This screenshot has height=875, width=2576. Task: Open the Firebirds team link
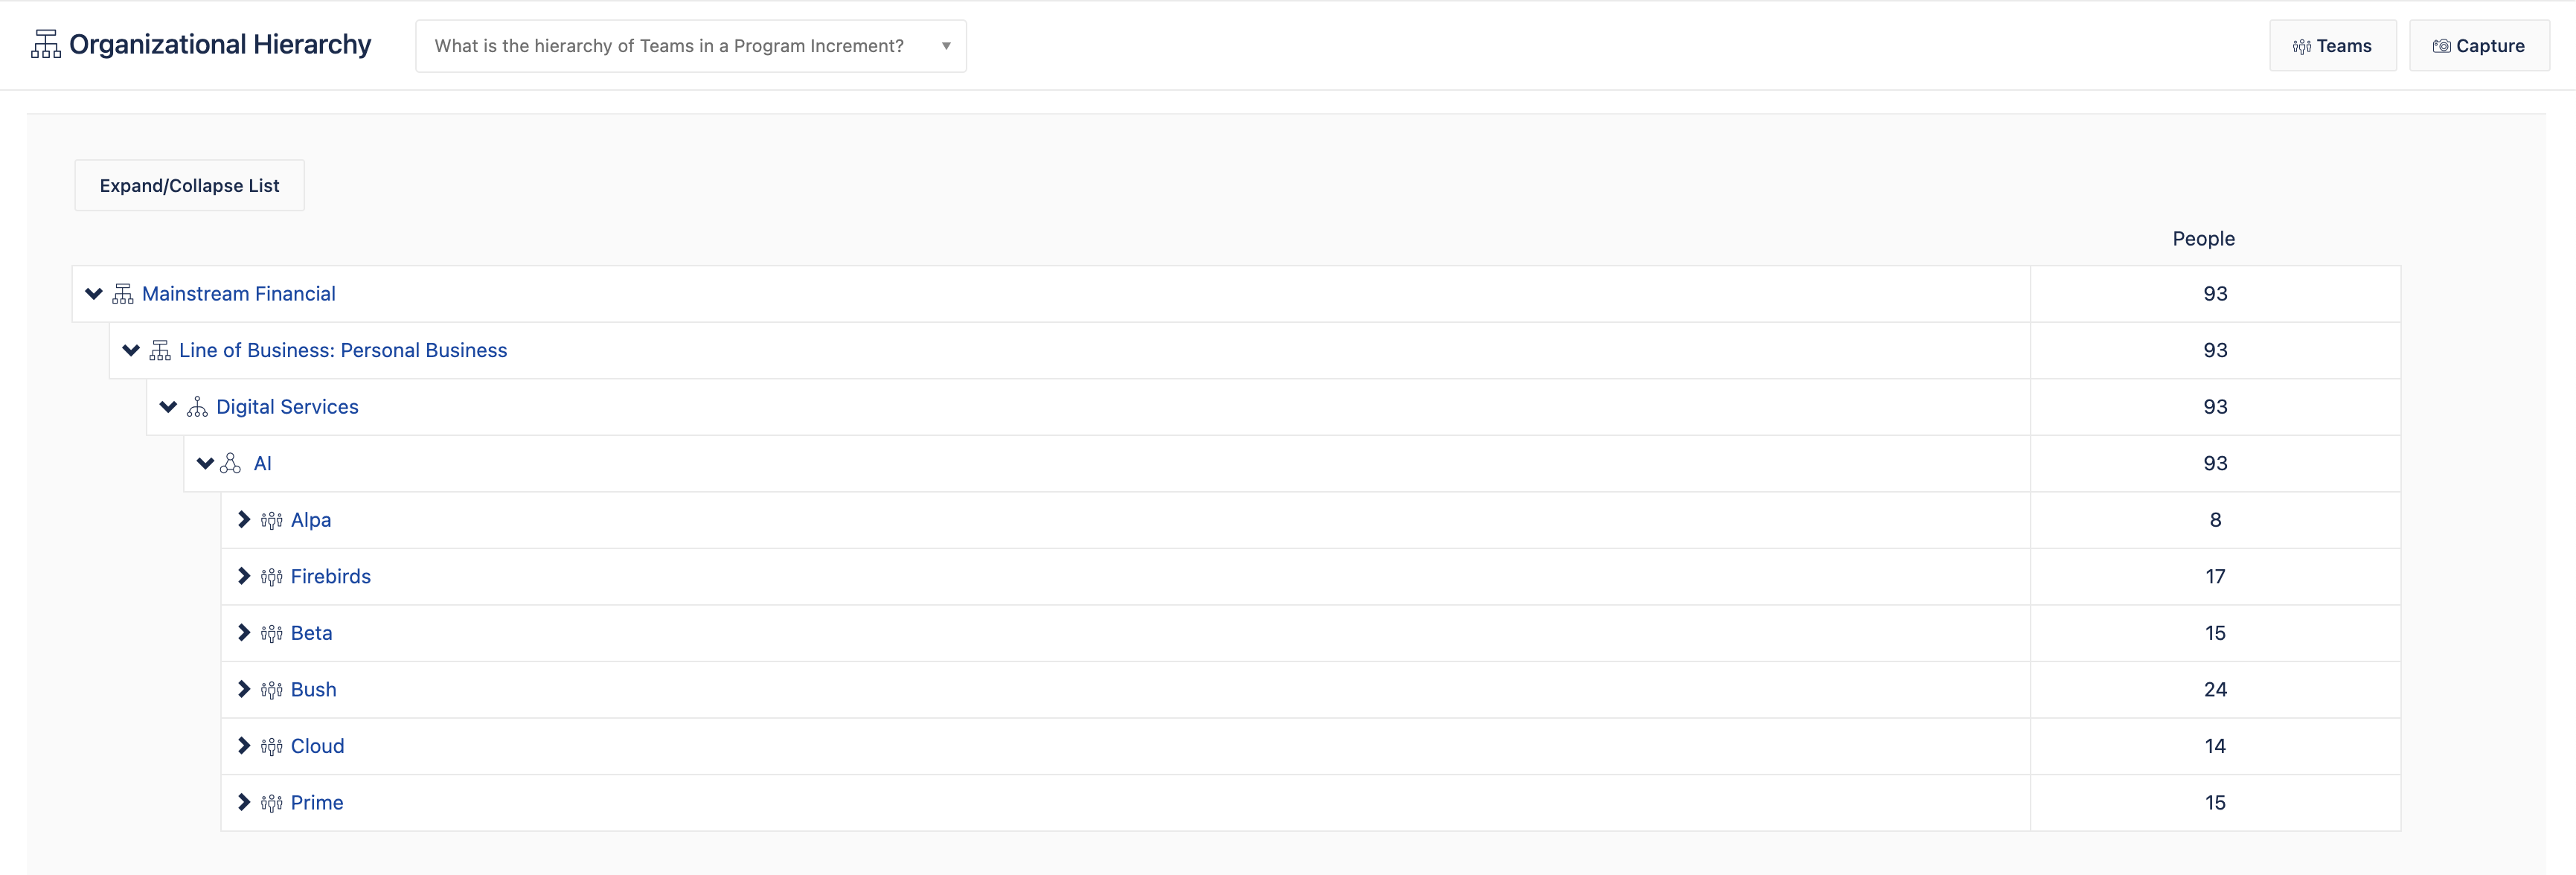click(331, 577)
